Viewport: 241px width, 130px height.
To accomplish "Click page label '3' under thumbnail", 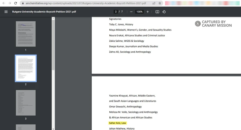I will pyautogui.click(x=26, y=119).
